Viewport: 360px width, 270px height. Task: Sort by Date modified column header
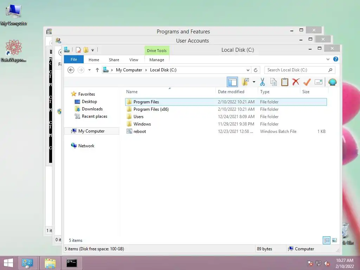click(231, 92)
